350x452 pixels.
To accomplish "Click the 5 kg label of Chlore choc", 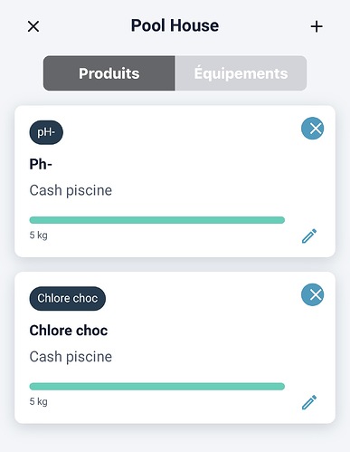I will pos(38,401).
